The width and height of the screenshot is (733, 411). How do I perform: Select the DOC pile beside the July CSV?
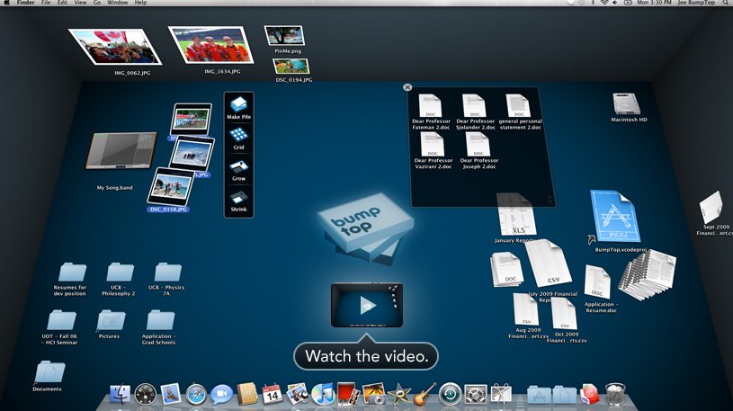click(x=506, y=269)
